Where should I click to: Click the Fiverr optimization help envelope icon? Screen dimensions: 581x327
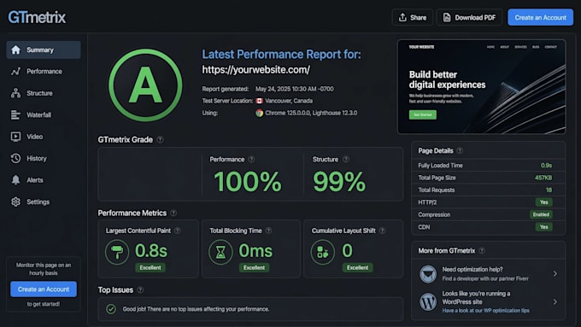tap(428, 274)
